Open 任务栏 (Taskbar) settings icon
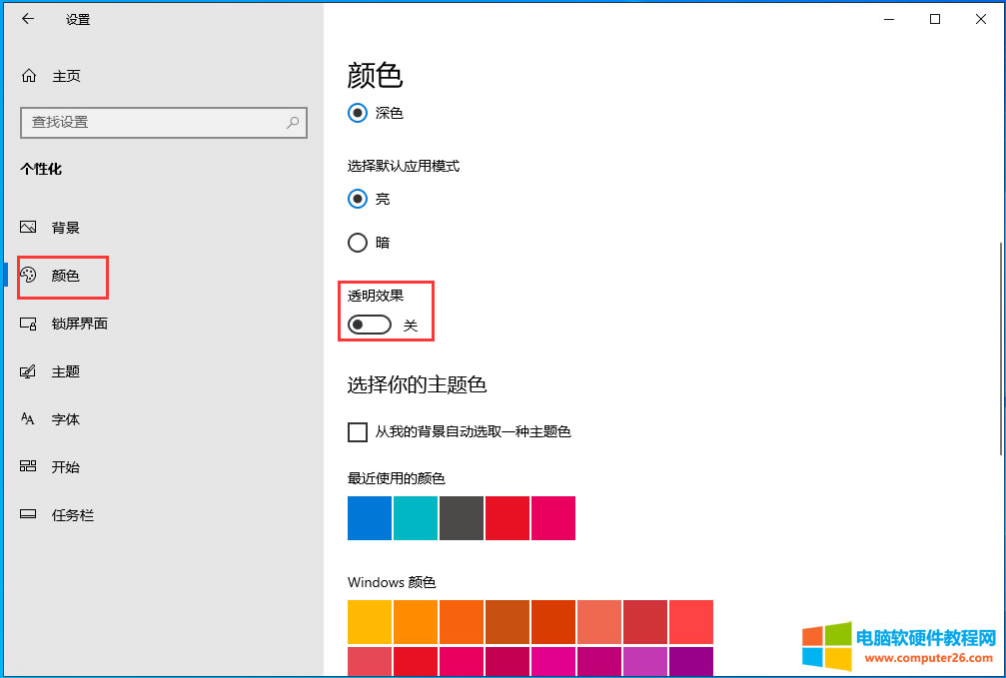Image resolution: width=1006 pixels, height=678 pixels. pos(28,514)
